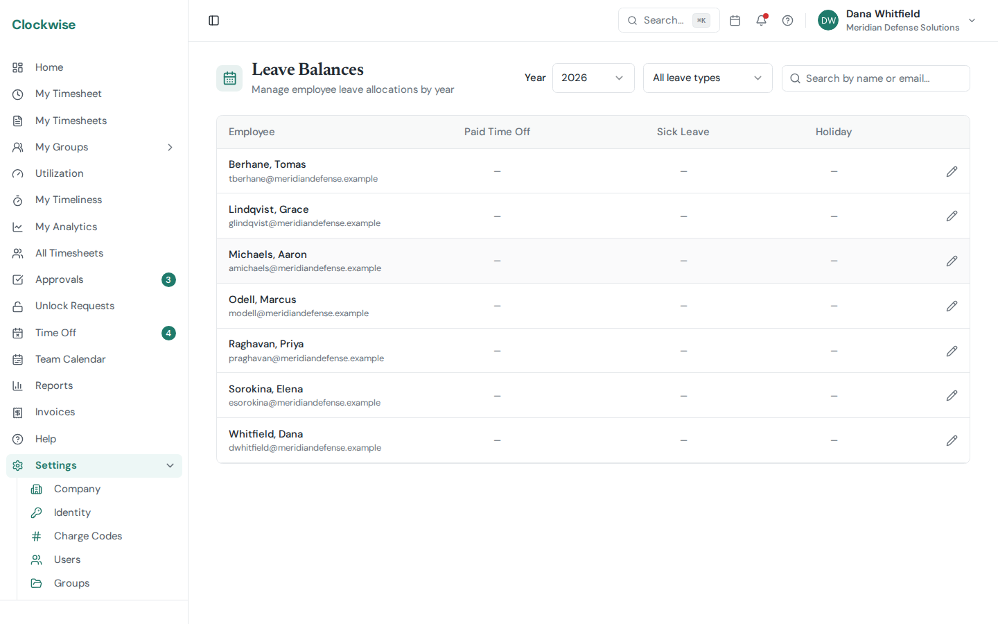
Task: Click the Utilization gauge icon
Action: 18,173
